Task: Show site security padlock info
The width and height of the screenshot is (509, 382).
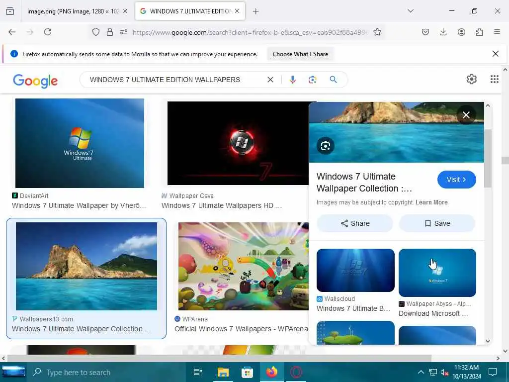Action: 110,32
